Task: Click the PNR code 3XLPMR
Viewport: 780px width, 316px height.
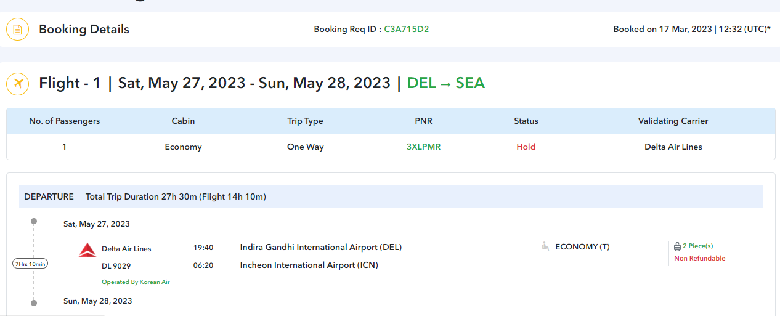Action: [423, 147]
